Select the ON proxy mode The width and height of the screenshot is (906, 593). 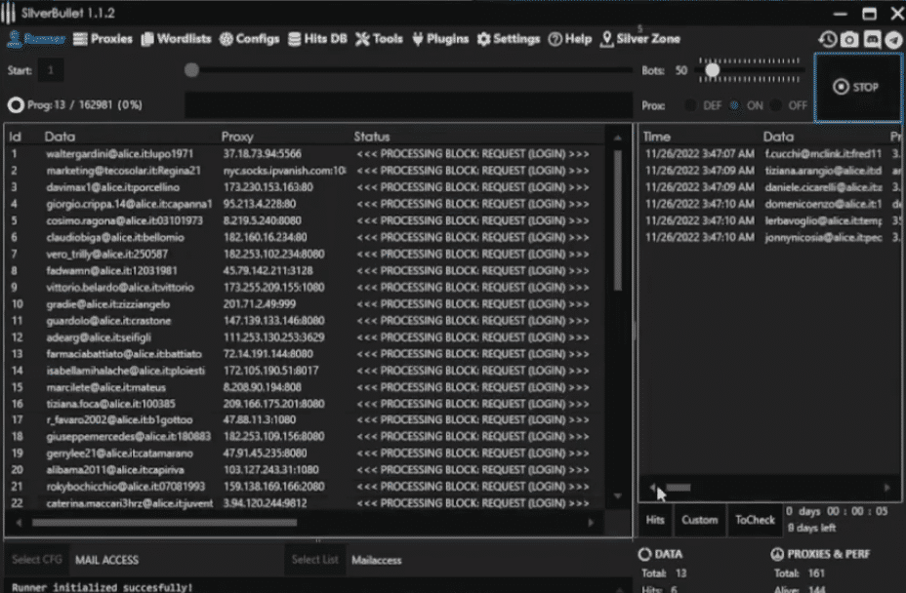click(747, 105)
